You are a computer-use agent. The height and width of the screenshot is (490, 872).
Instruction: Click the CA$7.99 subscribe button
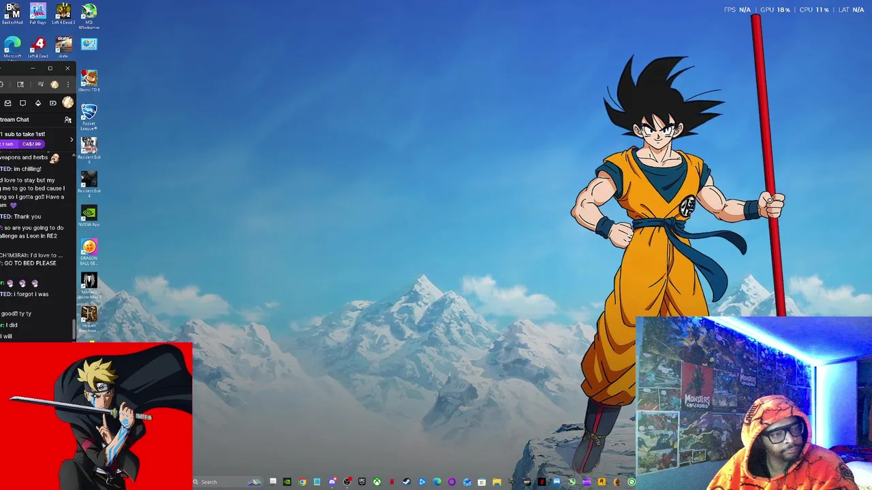click(x=31, y=144)
